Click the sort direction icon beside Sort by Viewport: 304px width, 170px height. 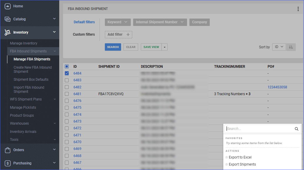click(x=291, y=47)
